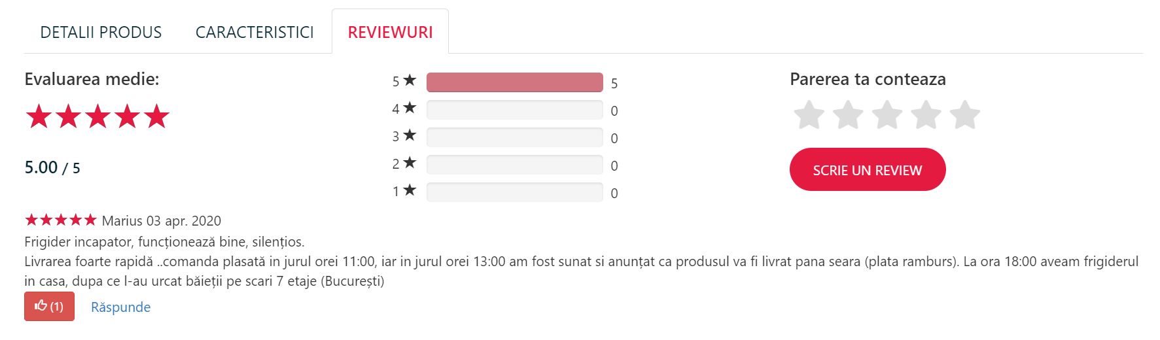The width and height of the screenshot is (1160, 340).
Task: Switch to the CARACTERISTICI tab
Action: 255,32
